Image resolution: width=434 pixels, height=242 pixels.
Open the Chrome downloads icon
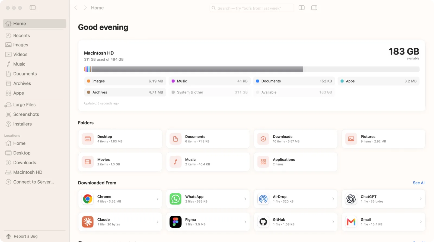88,199
